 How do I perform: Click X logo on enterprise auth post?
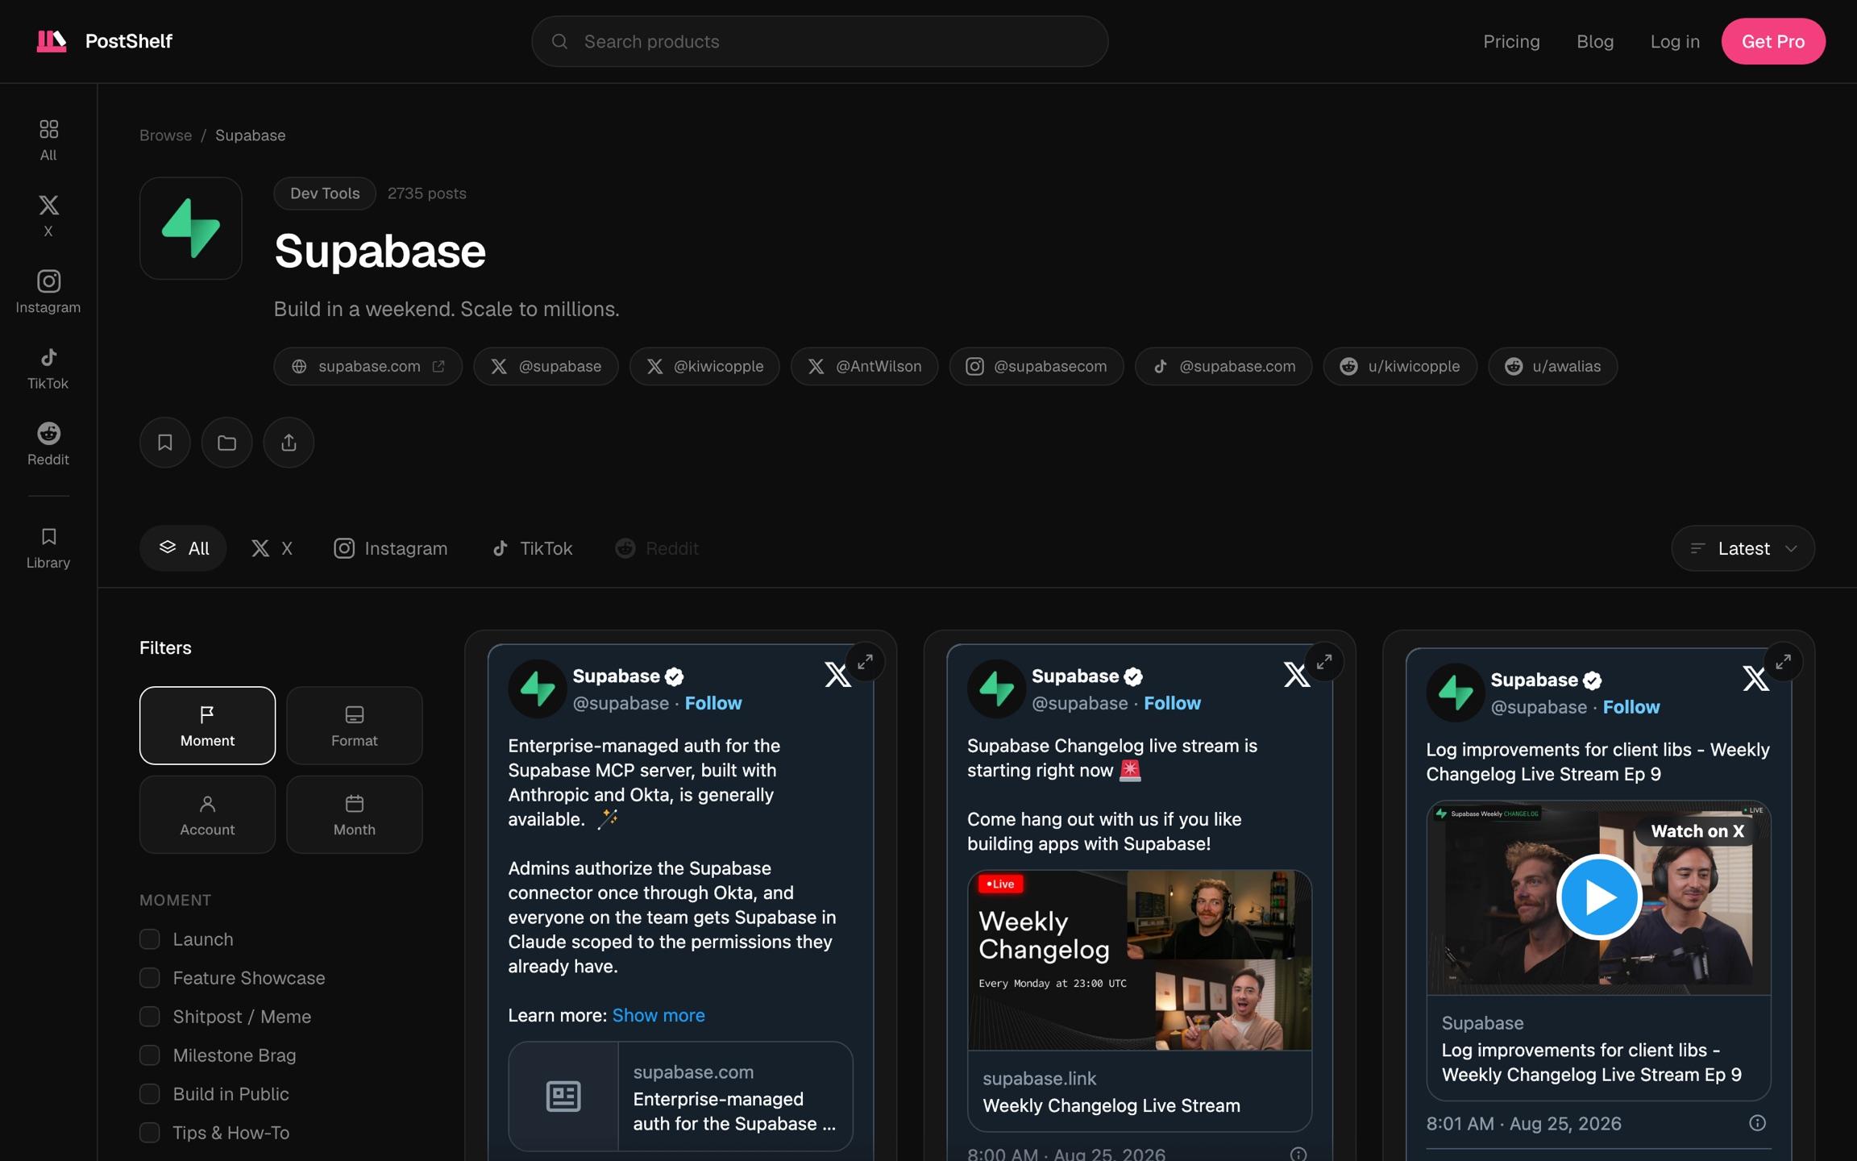pyautogui.click(x=837, y=675)
